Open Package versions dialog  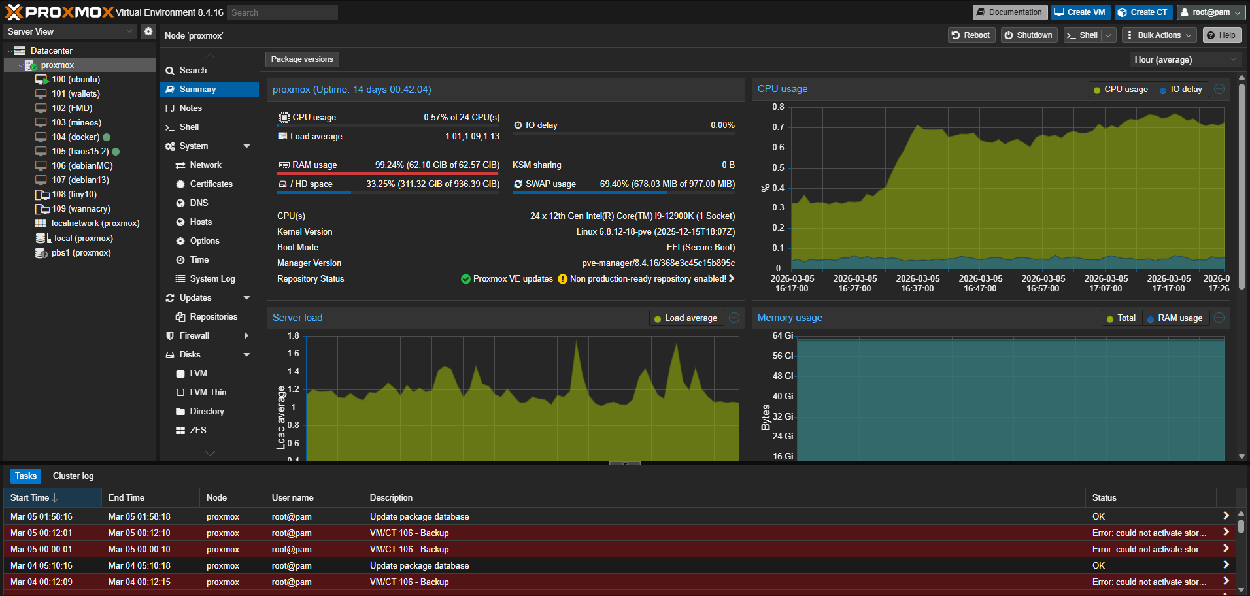coord(301,59)
